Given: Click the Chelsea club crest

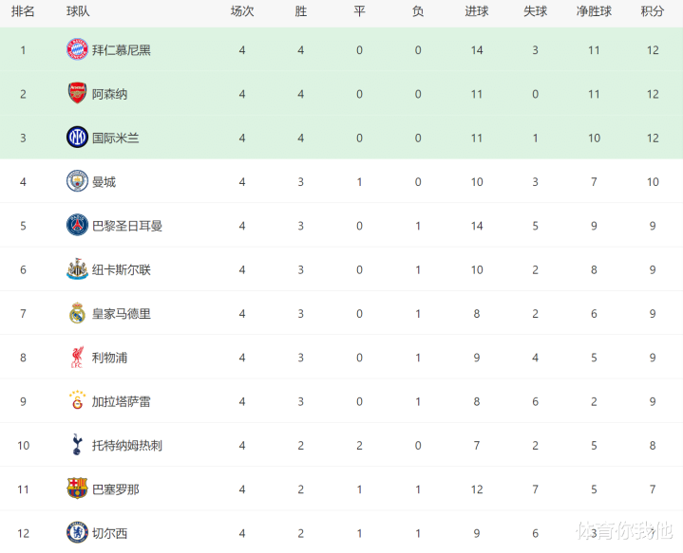Looking at the screenshot, I should tap(77, 532).
